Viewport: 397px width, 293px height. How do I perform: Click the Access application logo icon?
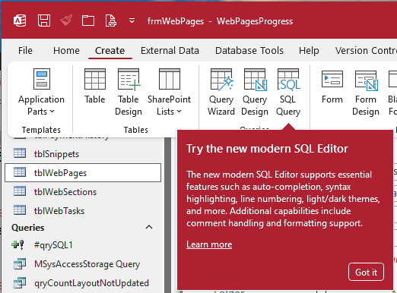(x=20, y=20)
